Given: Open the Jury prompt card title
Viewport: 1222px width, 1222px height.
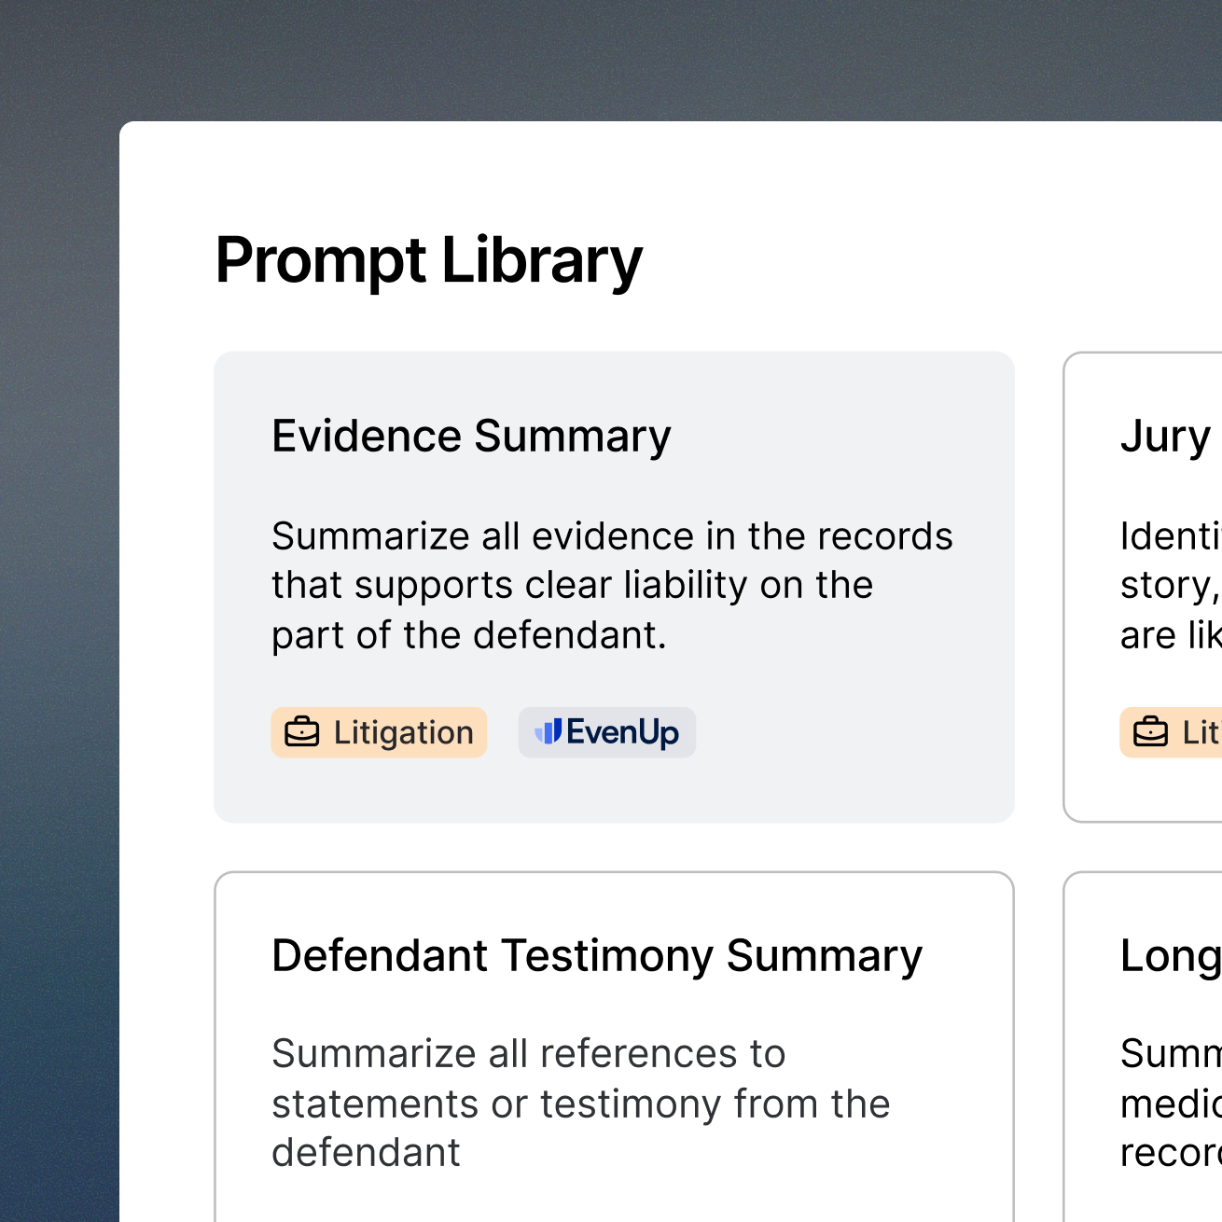Looking at the screenshot, I should [1165, 436].
